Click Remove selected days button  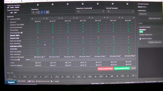[105, 69]
